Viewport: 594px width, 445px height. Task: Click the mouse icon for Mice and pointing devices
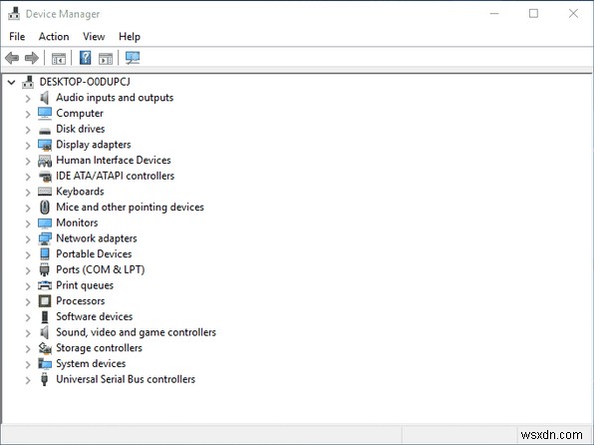tap(45, 208)
